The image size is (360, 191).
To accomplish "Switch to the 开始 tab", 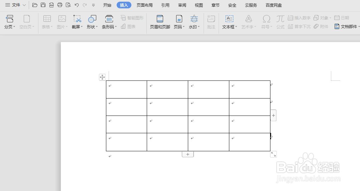I will point(107,5).
